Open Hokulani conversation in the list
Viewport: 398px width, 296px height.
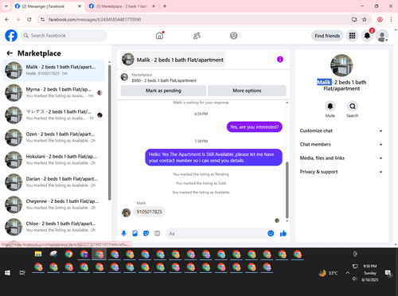point(53,160)
